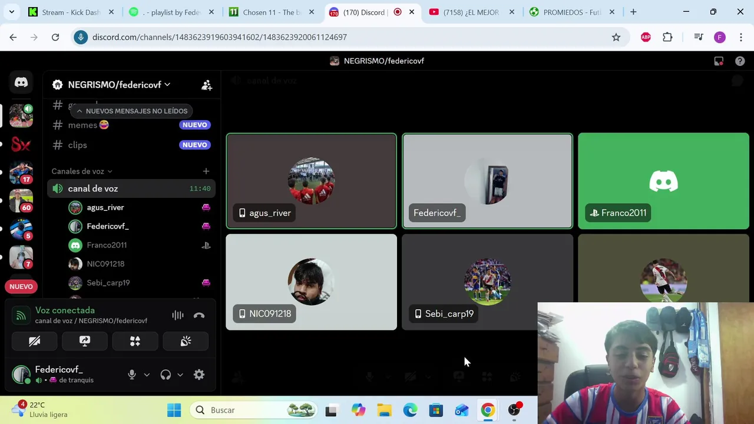This screenshot has width=754, height=424.
Task: Switch to the YouTube EL MEJOR tab
Action: [472, 12]
